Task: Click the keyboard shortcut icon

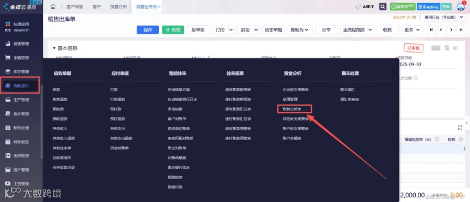Action: pyautogui.click(x=436, y=48)
